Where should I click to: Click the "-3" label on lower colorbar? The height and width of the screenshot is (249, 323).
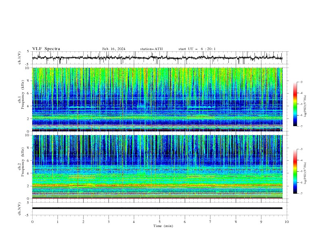click(301, 149)
